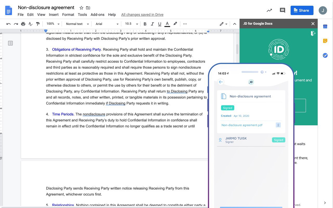Open the View menu
Image resolution: width=333 pixels, height=208 pixels.
[x=41, y=15]
